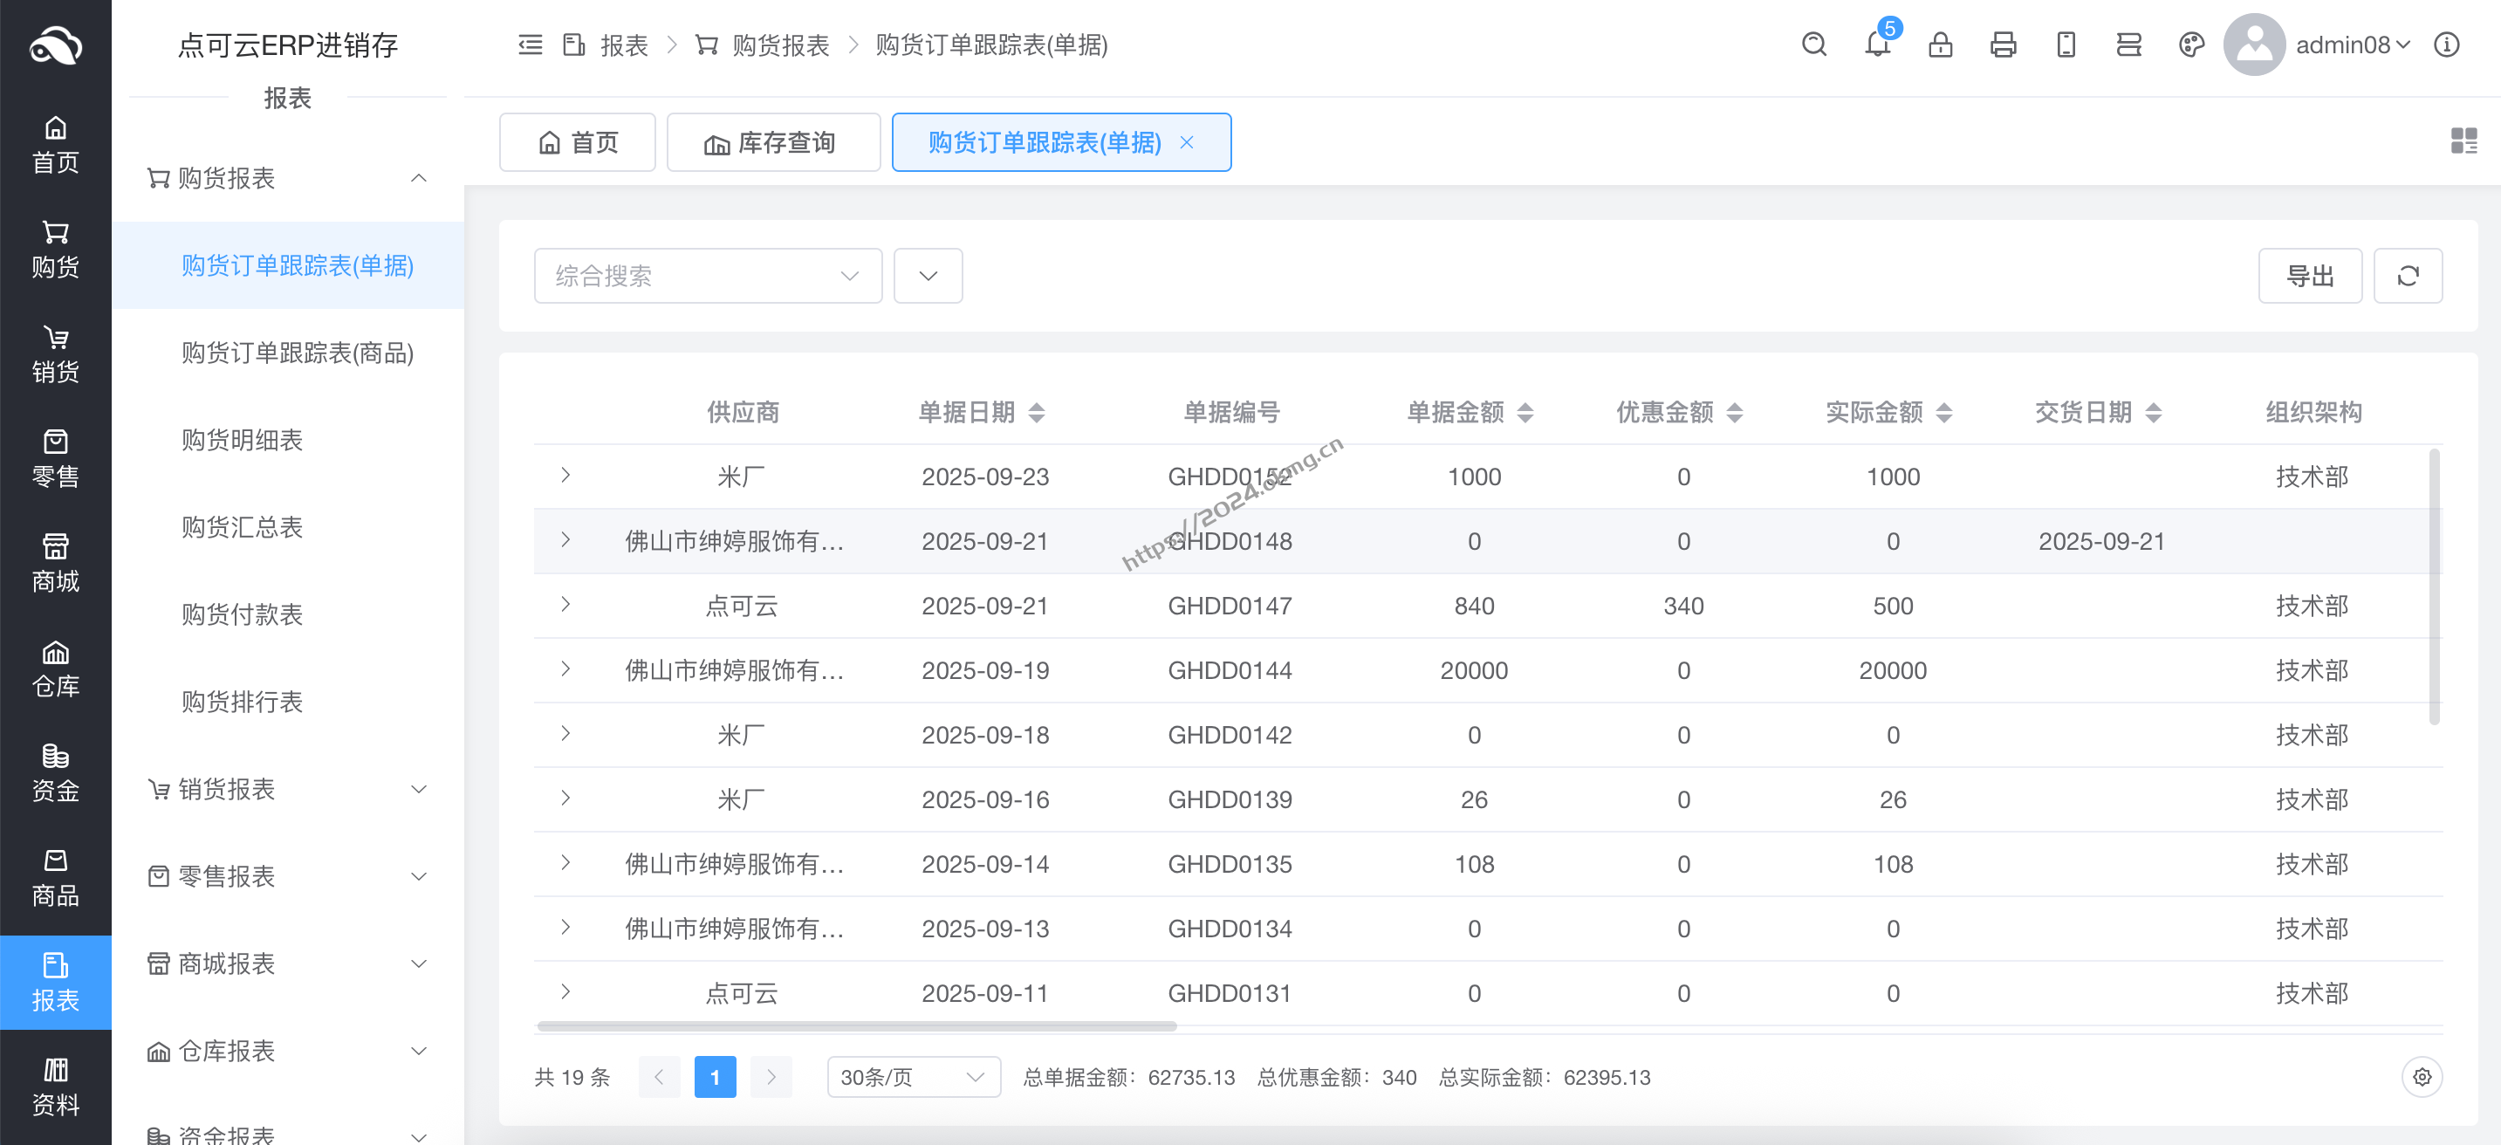Expand row GHDD0144
2501x1145 pixels.
(x=565, y=669)
